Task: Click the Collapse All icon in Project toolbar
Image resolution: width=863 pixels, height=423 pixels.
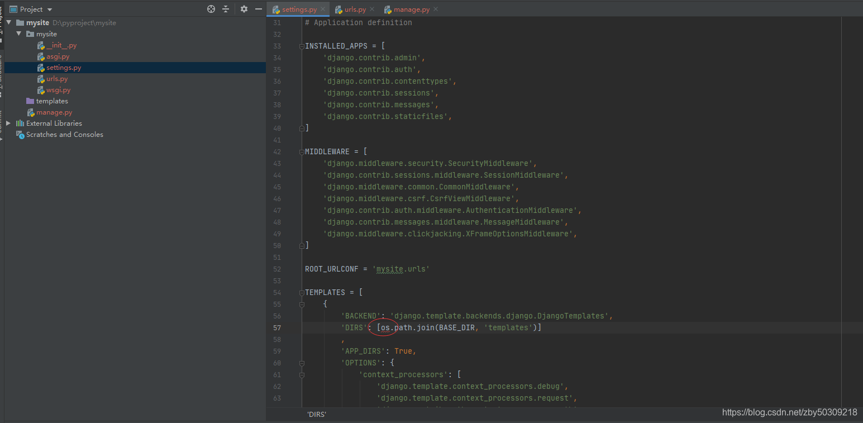Action: [x=227, y=9]
